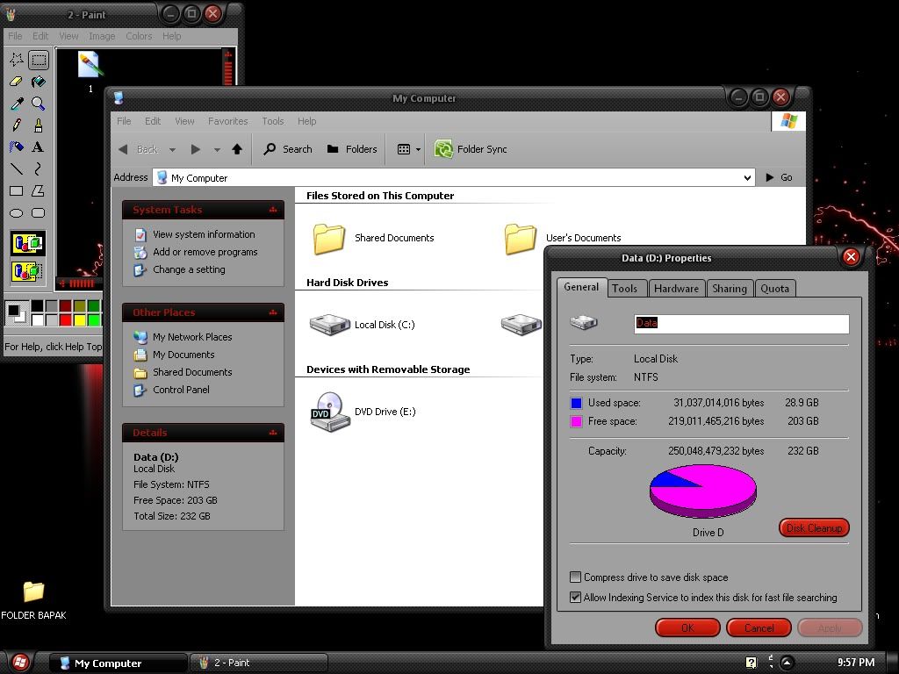Screen dimensions: 899x674
Task: Open the Start button on taskbar
Action: (x=19, y=663)
